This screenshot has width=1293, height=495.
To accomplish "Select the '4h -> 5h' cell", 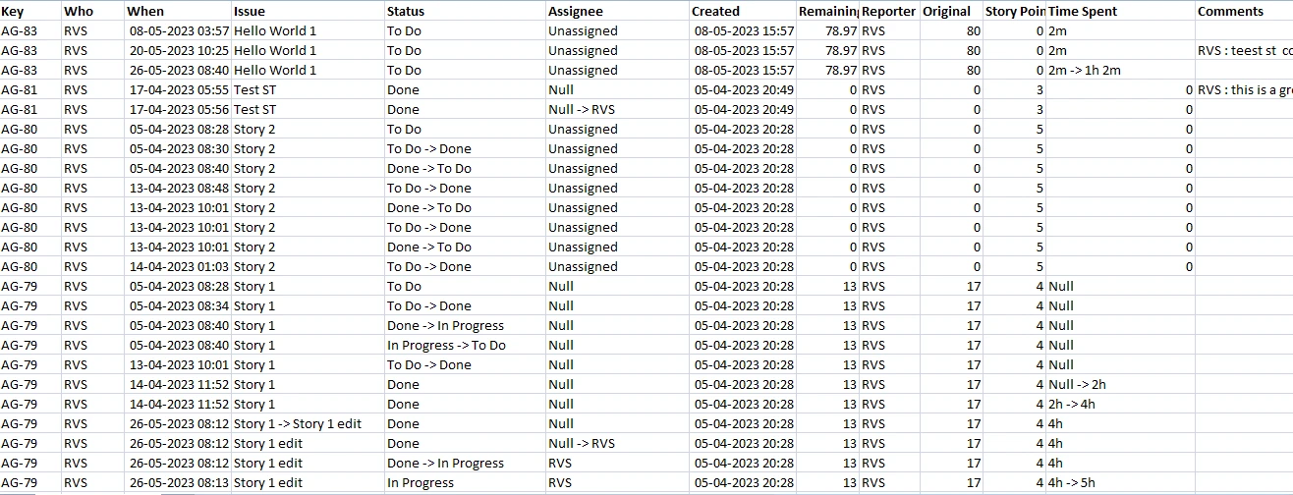I will [x=1072, y=483].
